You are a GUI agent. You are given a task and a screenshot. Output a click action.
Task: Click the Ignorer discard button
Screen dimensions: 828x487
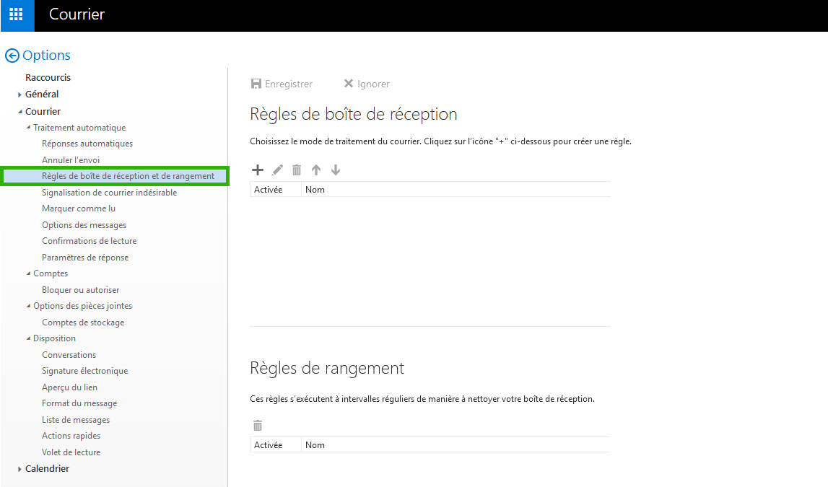[x=367, y=84]
